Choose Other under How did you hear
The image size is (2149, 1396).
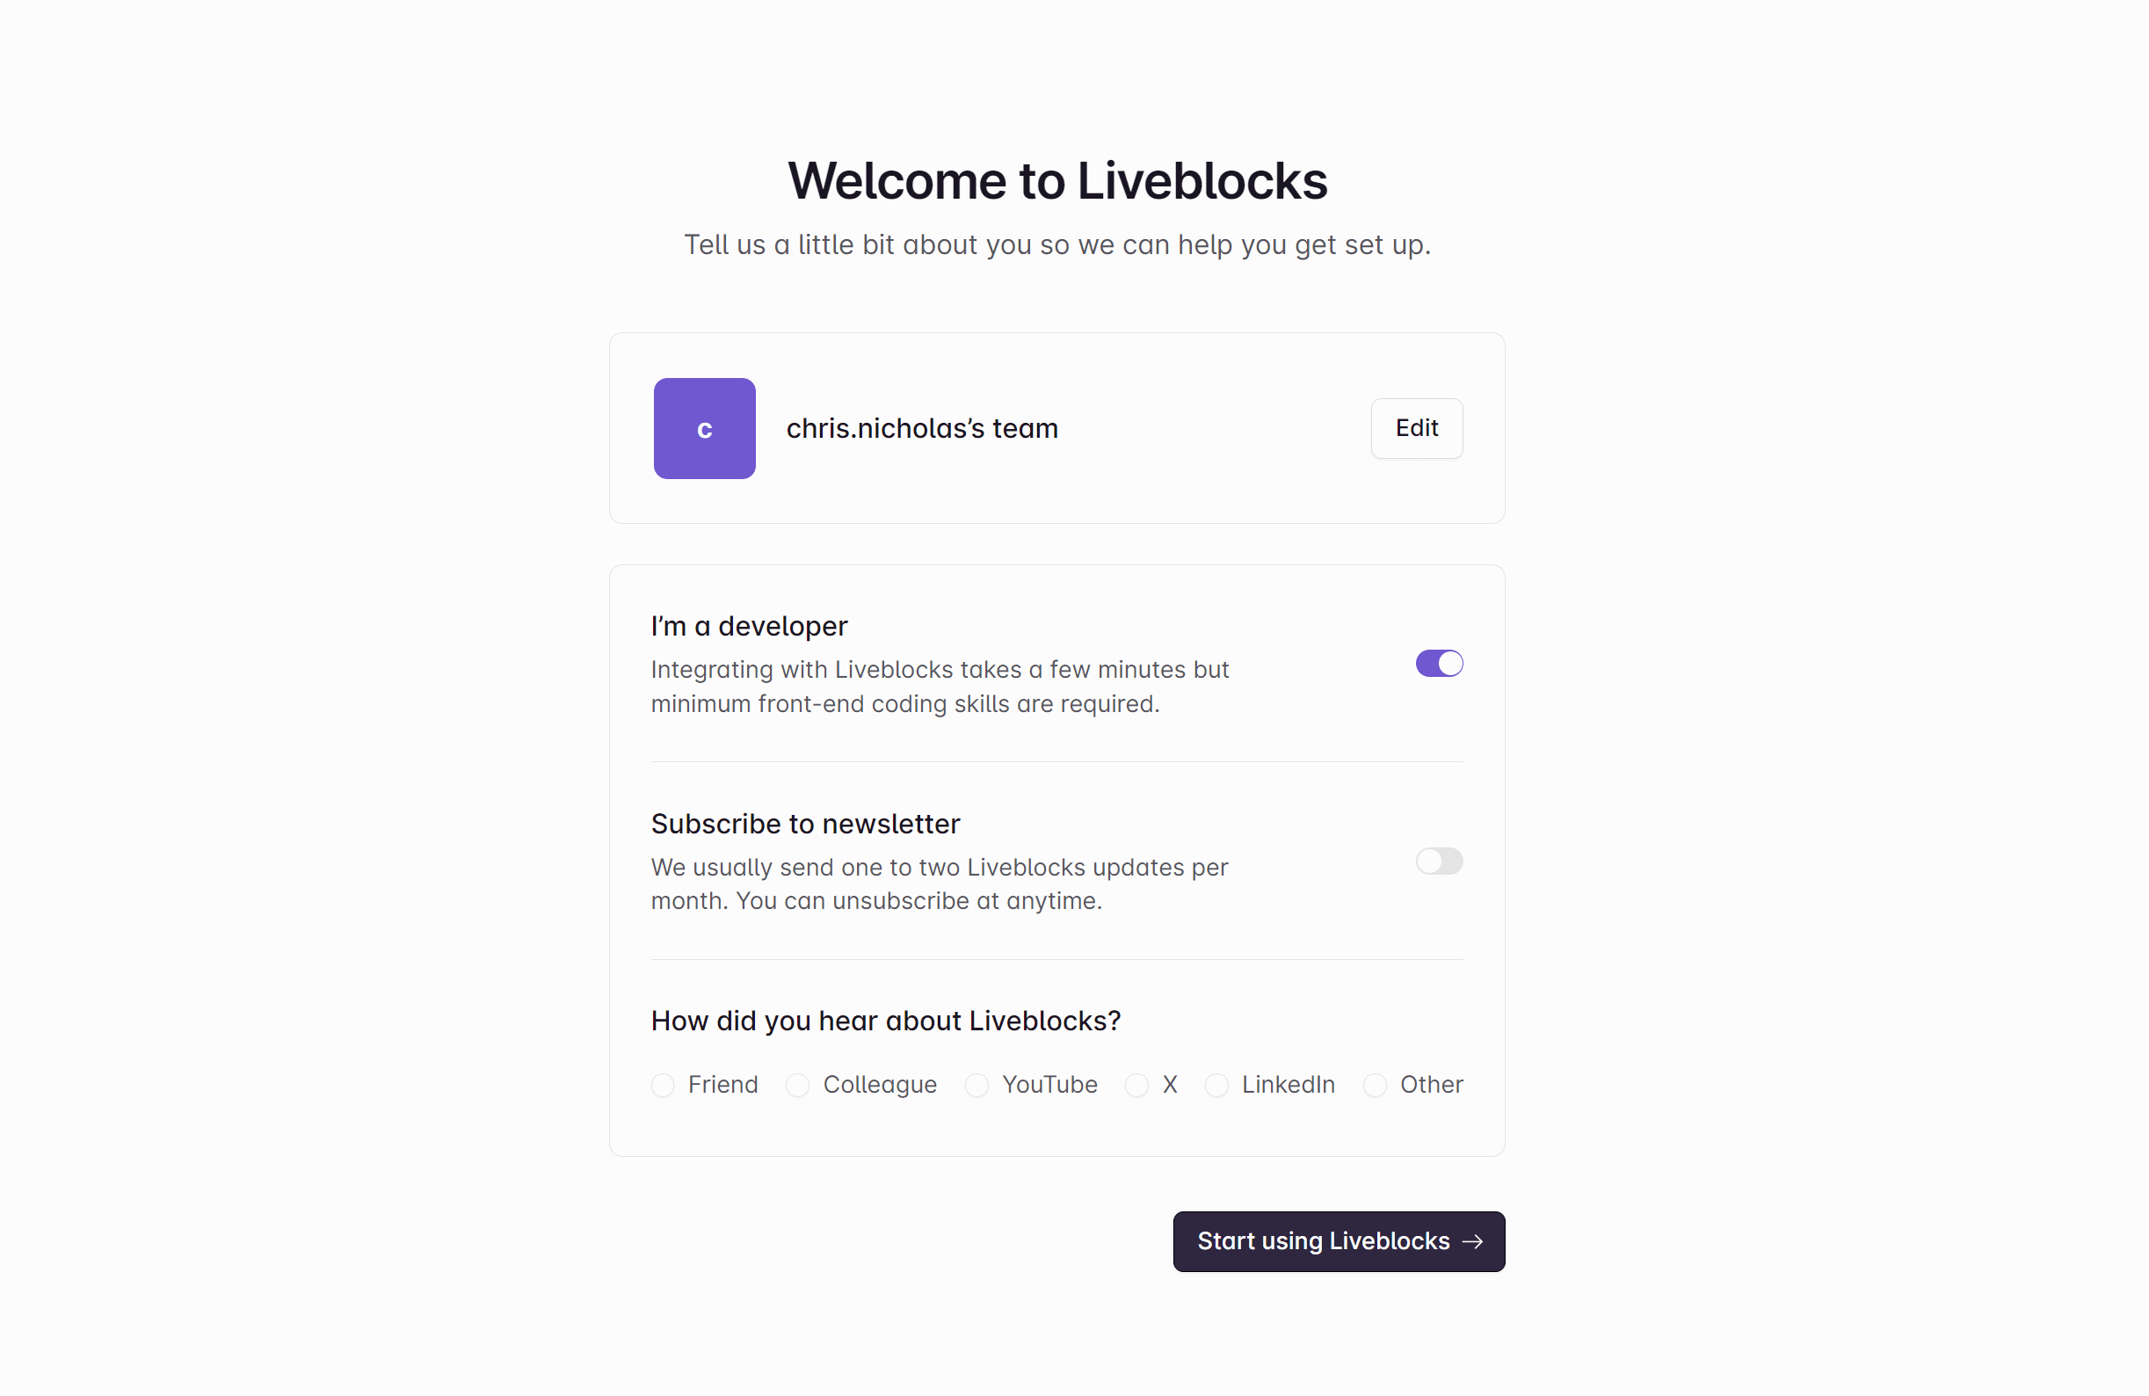tap(1430, 1086)
